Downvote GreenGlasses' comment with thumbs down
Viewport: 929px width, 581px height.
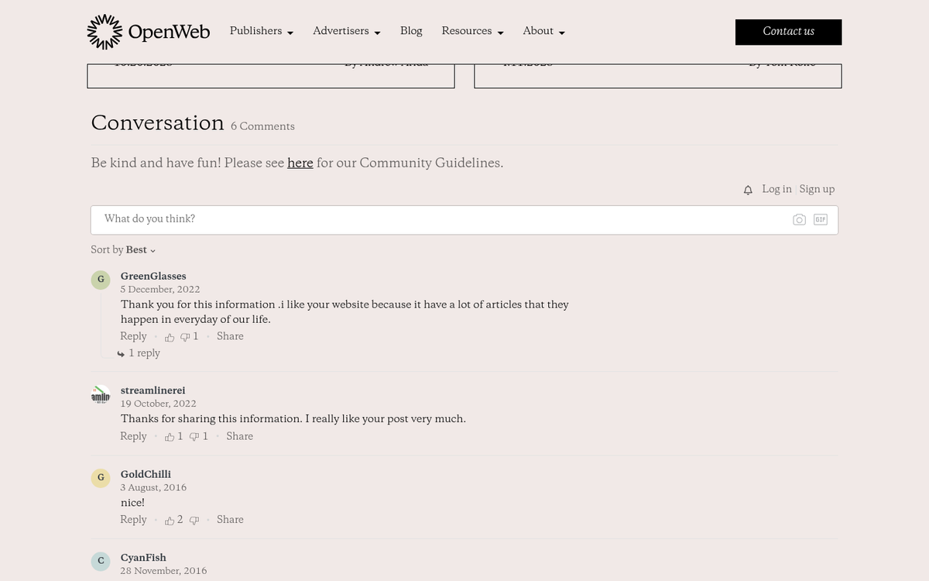coord(185,337)
